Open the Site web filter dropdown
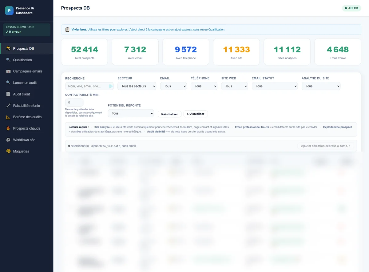Screen dimensions: 369x272 tap(235, 86)
